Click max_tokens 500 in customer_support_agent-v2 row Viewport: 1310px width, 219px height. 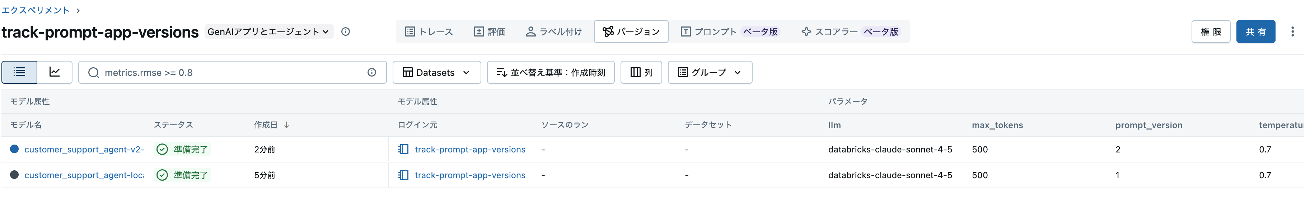point(980,149)
